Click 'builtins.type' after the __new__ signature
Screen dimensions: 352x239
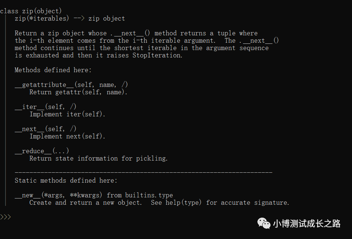point(149,195)
